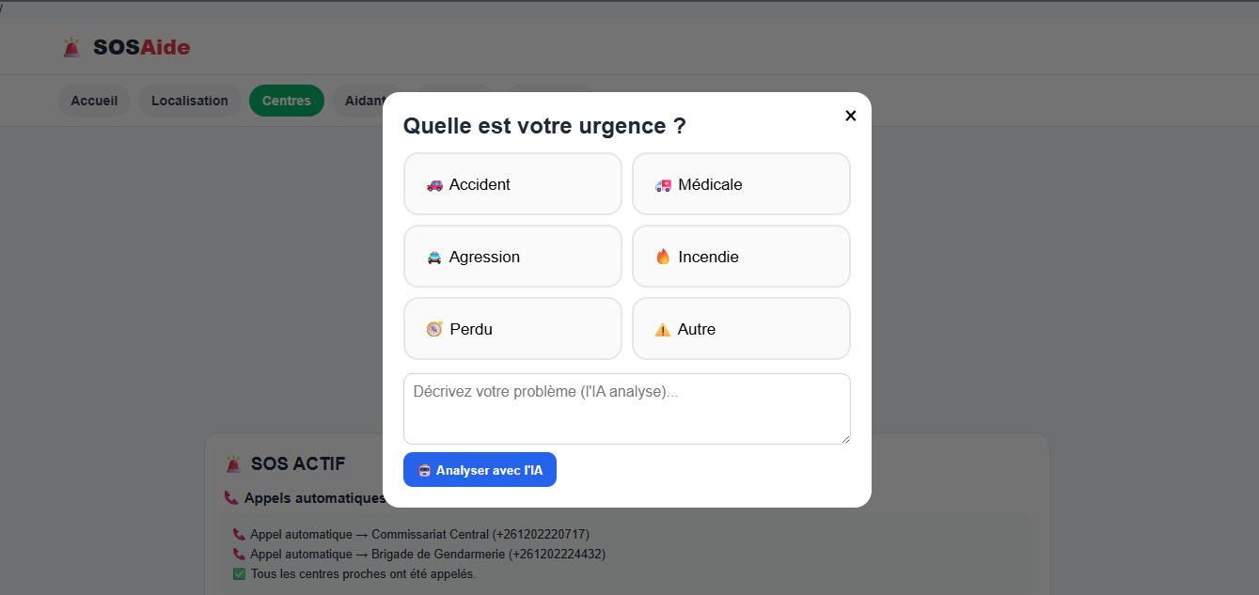The image size is (1259, 595).
Task: Click the warning triangle Autre icon
Action: coord(663,330)
